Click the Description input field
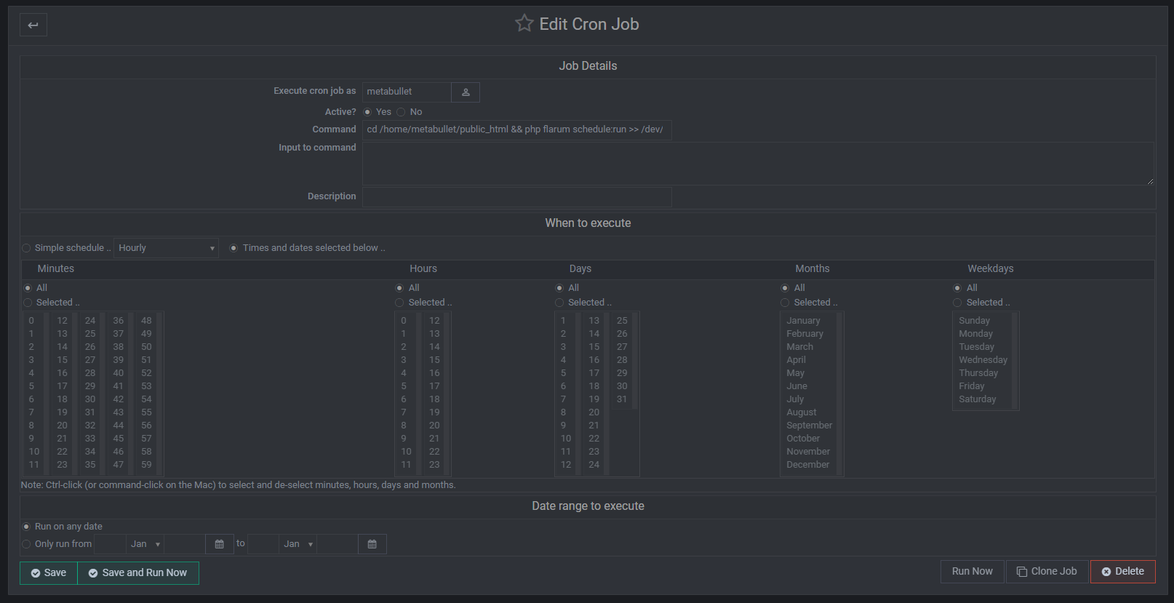 tap(516, 196)
